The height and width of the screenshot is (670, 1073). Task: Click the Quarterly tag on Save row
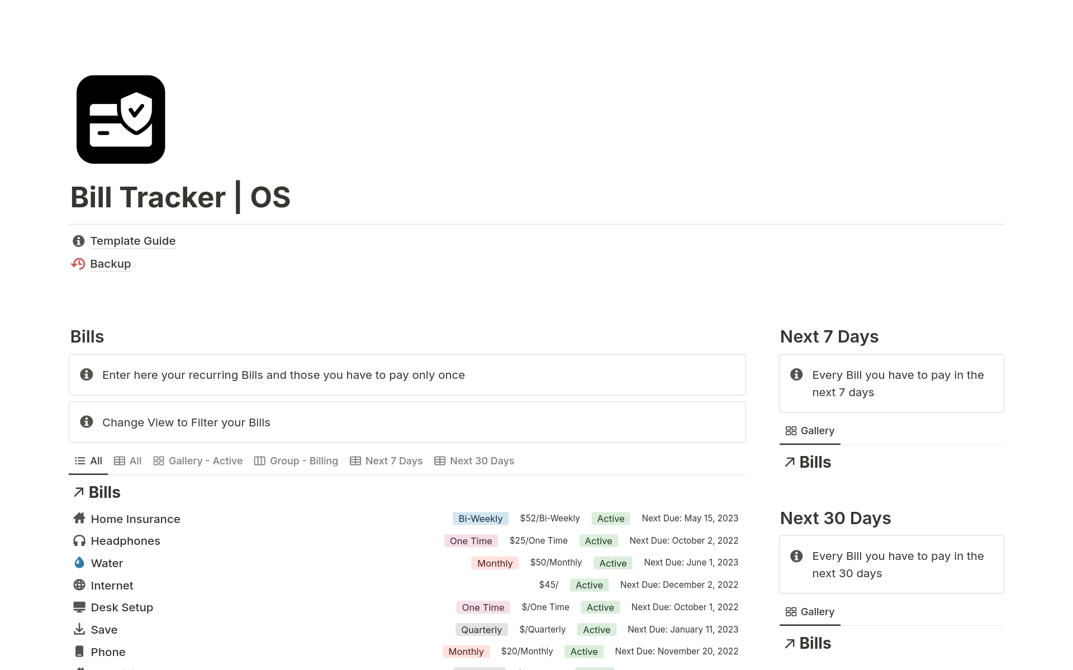[x=482, y=630]
